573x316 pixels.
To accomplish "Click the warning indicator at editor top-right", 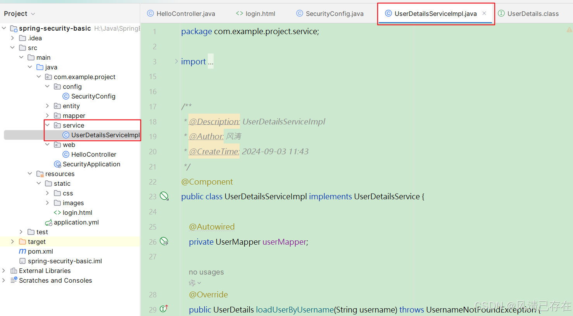I will [x=569, y=30].
